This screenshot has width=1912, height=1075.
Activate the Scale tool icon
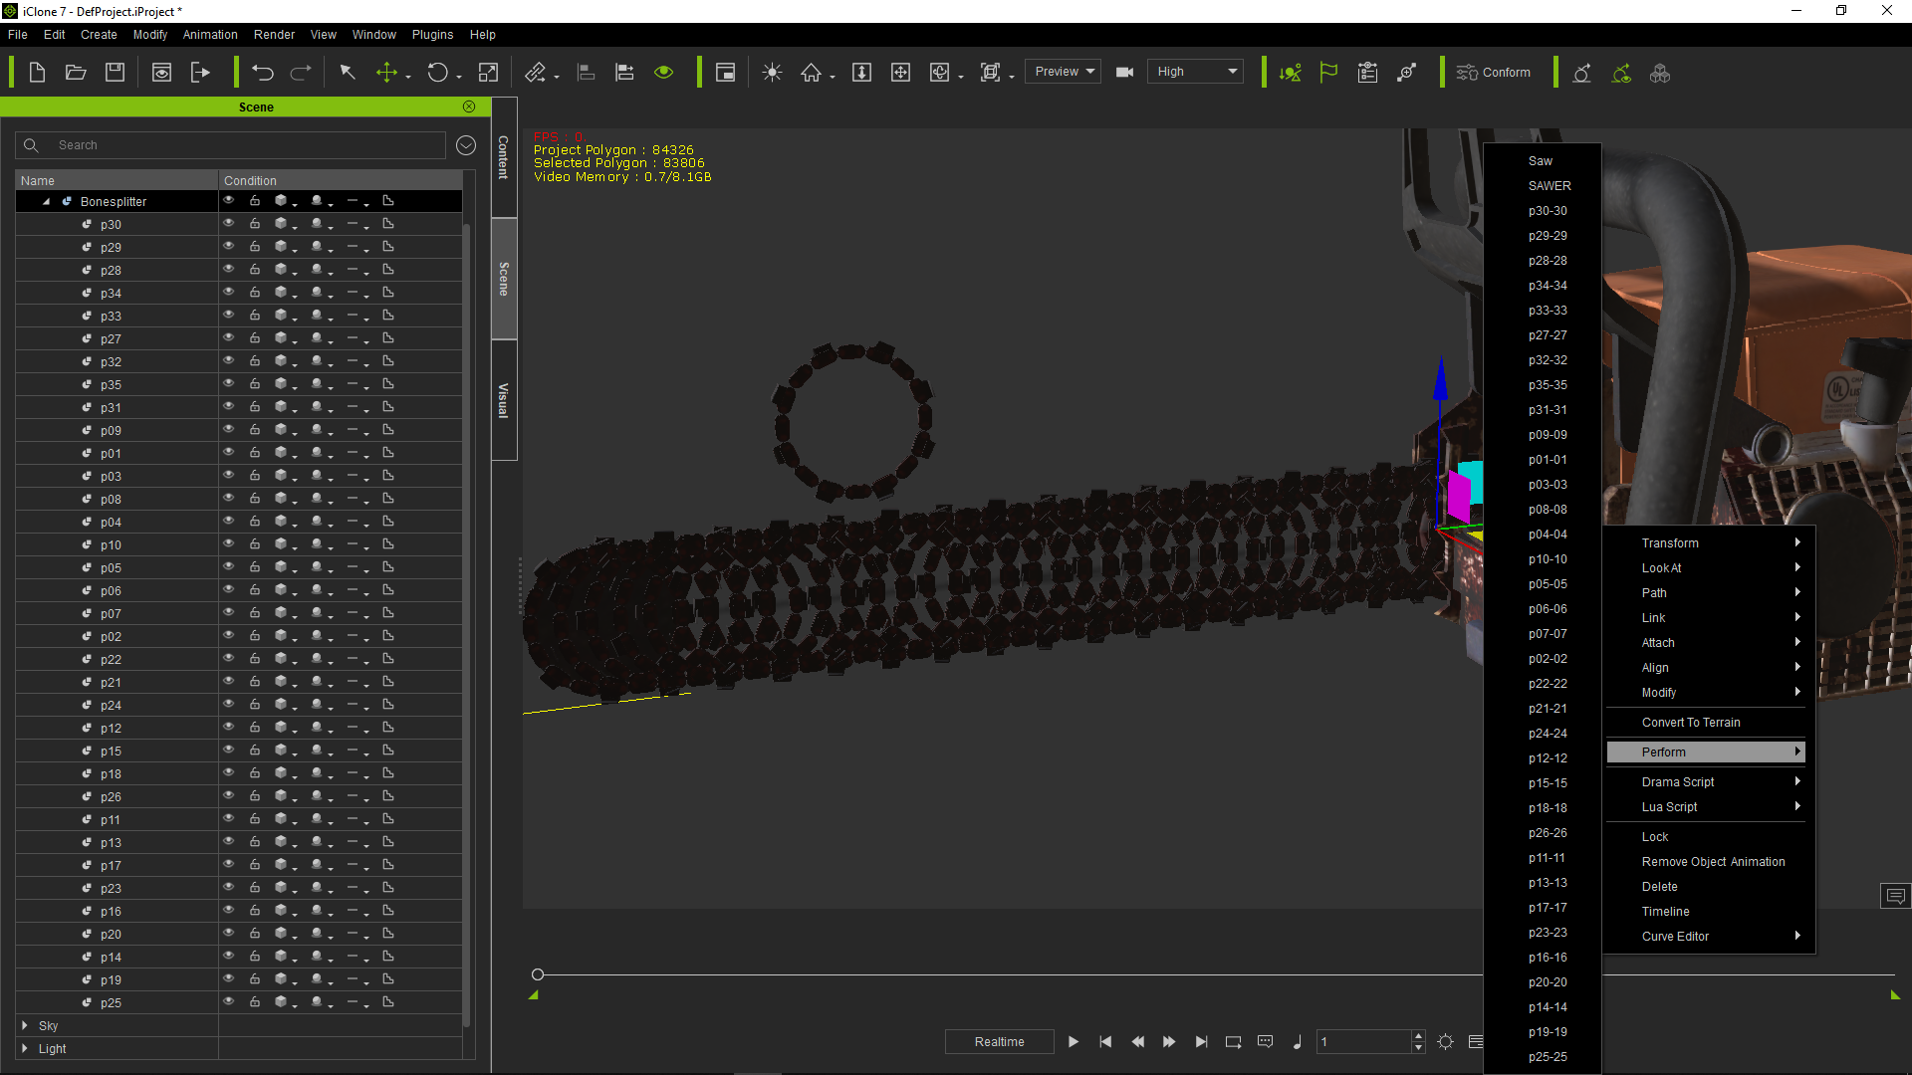point(488,73)
